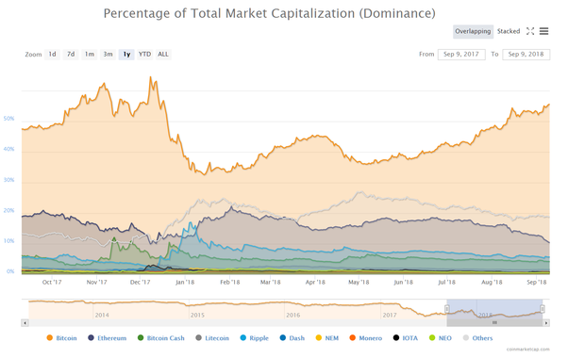Image resolution: width=568 pixels, height=358 pixels.
Task: Edit the To date field
Action: point(526,55)
